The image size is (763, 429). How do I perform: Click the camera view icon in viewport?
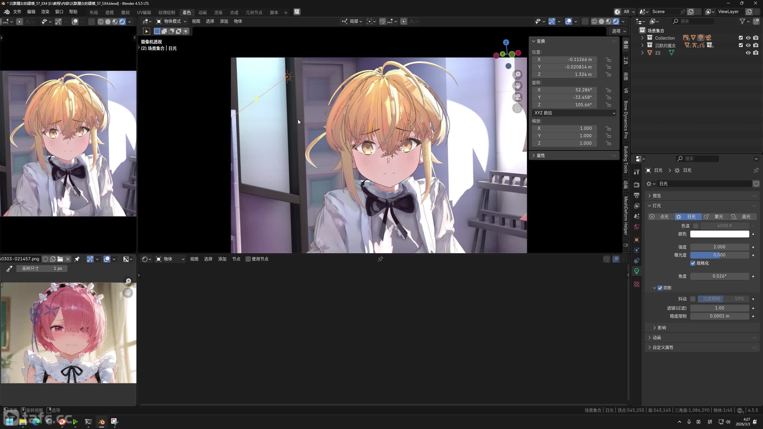point(517,97)
